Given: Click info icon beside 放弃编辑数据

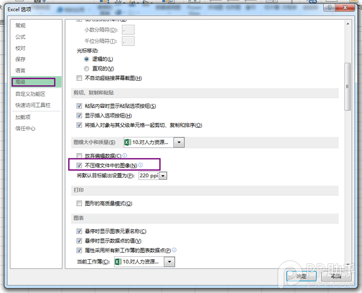Looking at the screenshot, I should click(125, 156).
